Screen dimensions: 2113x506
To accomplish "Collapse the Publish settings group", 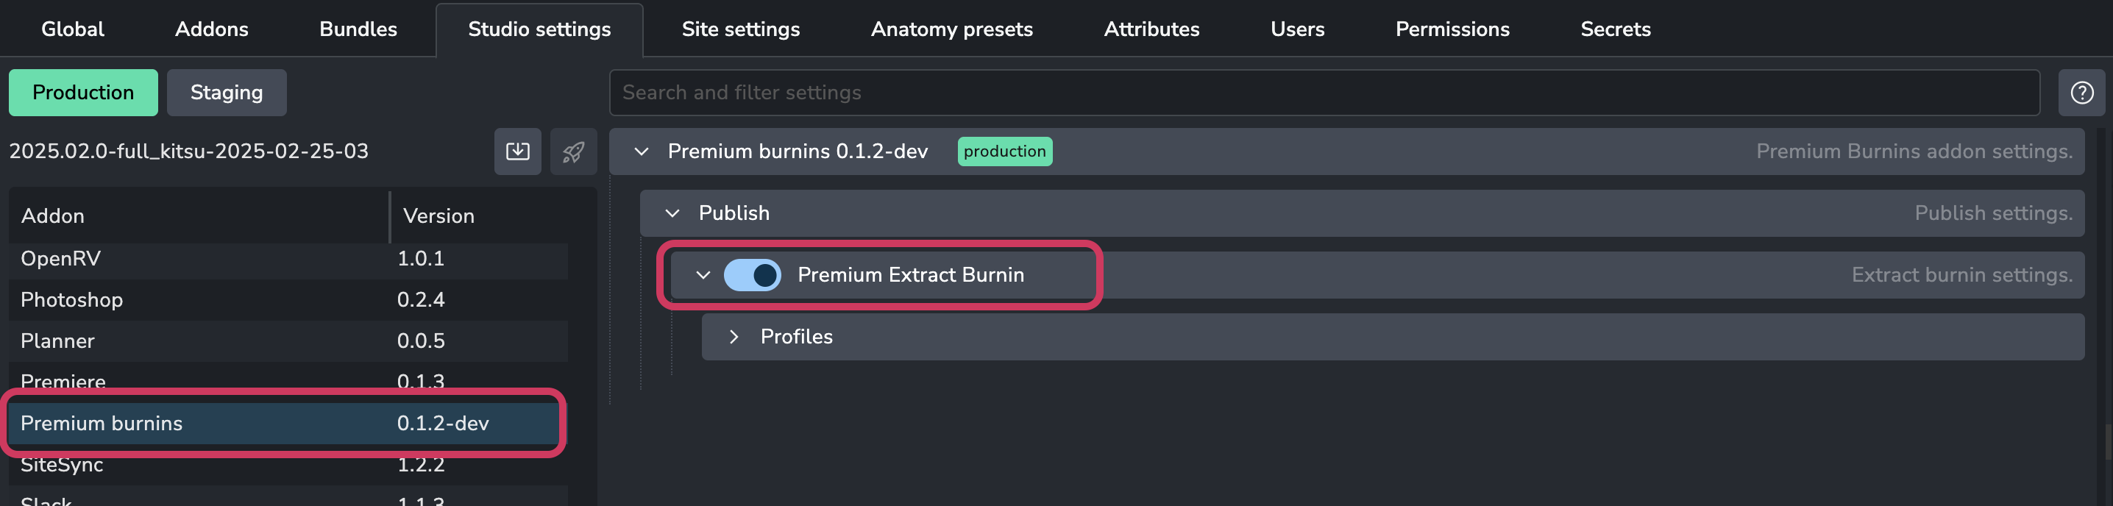I will [x=672, y=213].
